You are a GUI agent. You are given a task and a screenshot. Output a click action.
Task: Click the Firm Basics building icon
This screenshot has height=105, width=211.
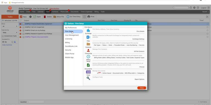[x=88, y=30]
